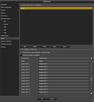Click the Custom AOV 2 field
The height and width of the screenshot is (102, 94).
pyautogui.click(x=64, y=67)
